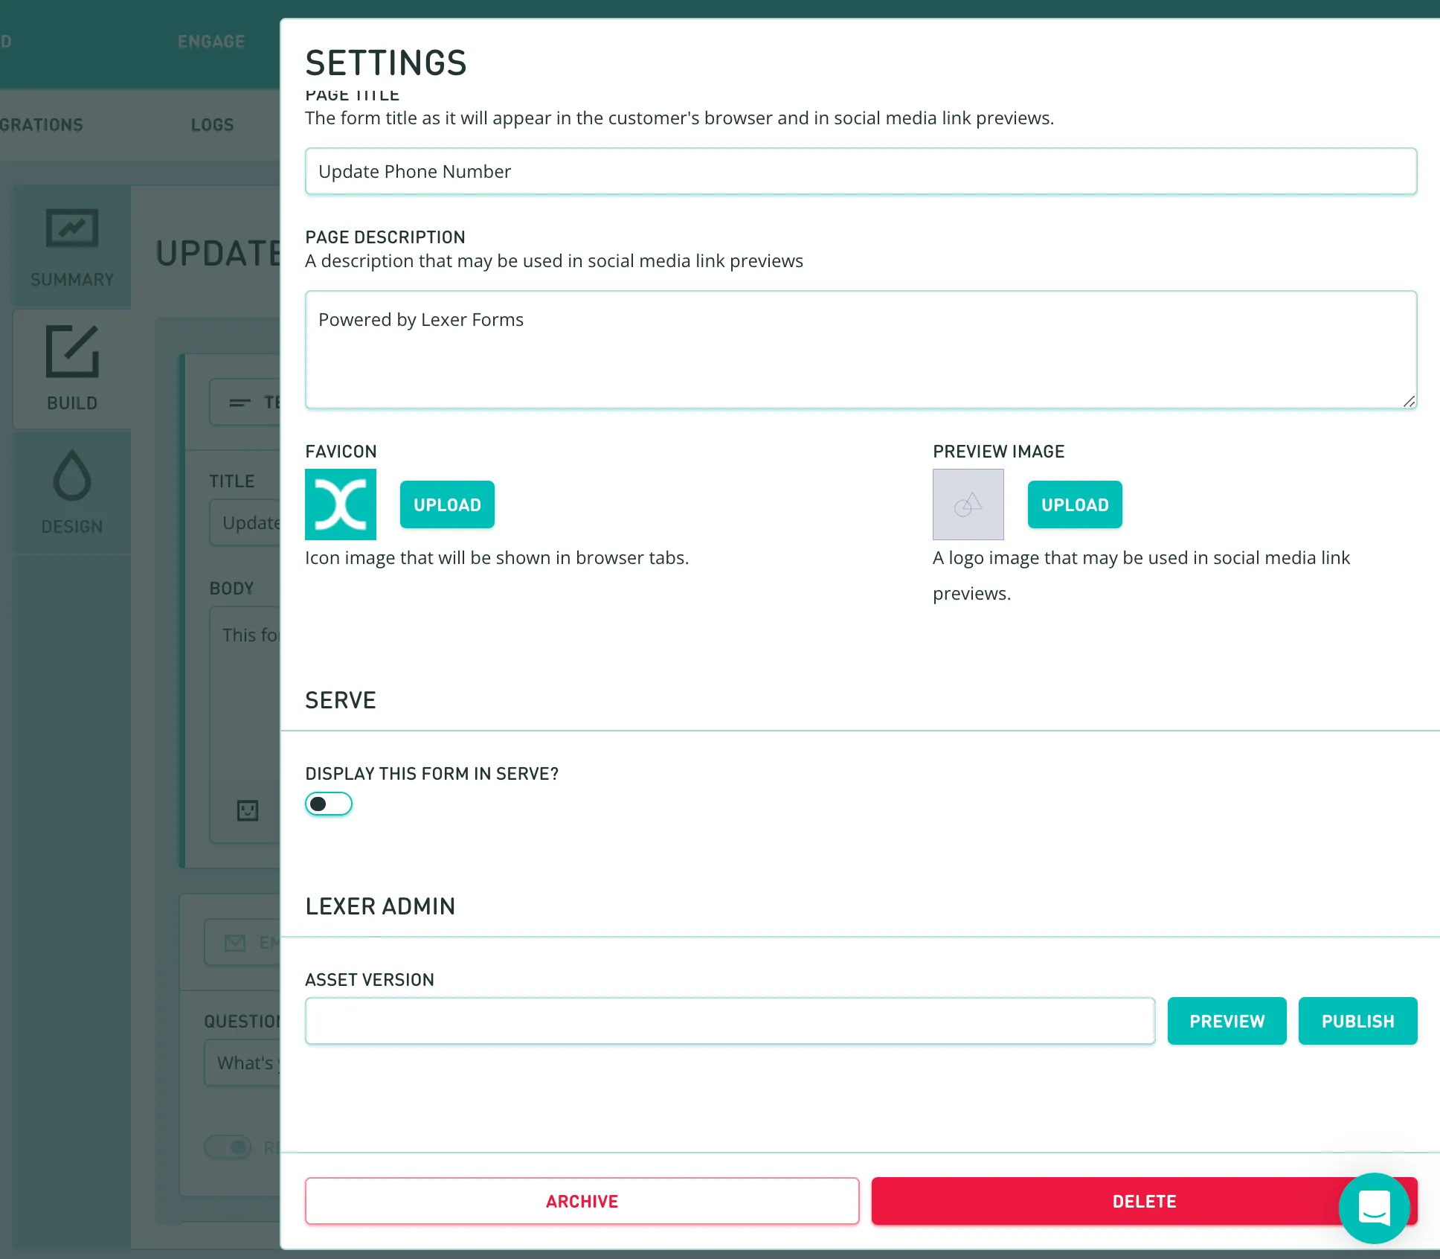The image size is (1440, 1259).
Task: Click the text block lines icon
Action: tap(240, 403)
